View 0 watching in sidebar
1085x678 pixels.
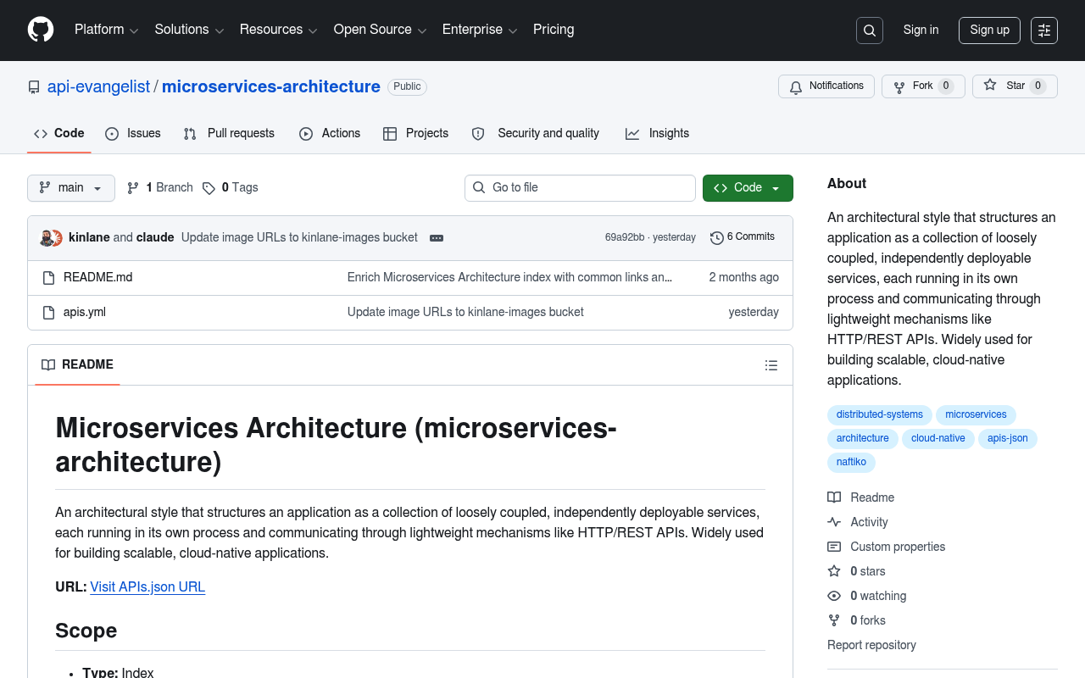[867, 597]
